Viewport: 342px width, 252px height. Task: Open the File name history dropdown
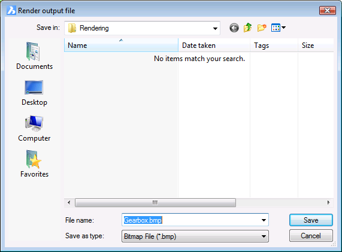(264, 220)
